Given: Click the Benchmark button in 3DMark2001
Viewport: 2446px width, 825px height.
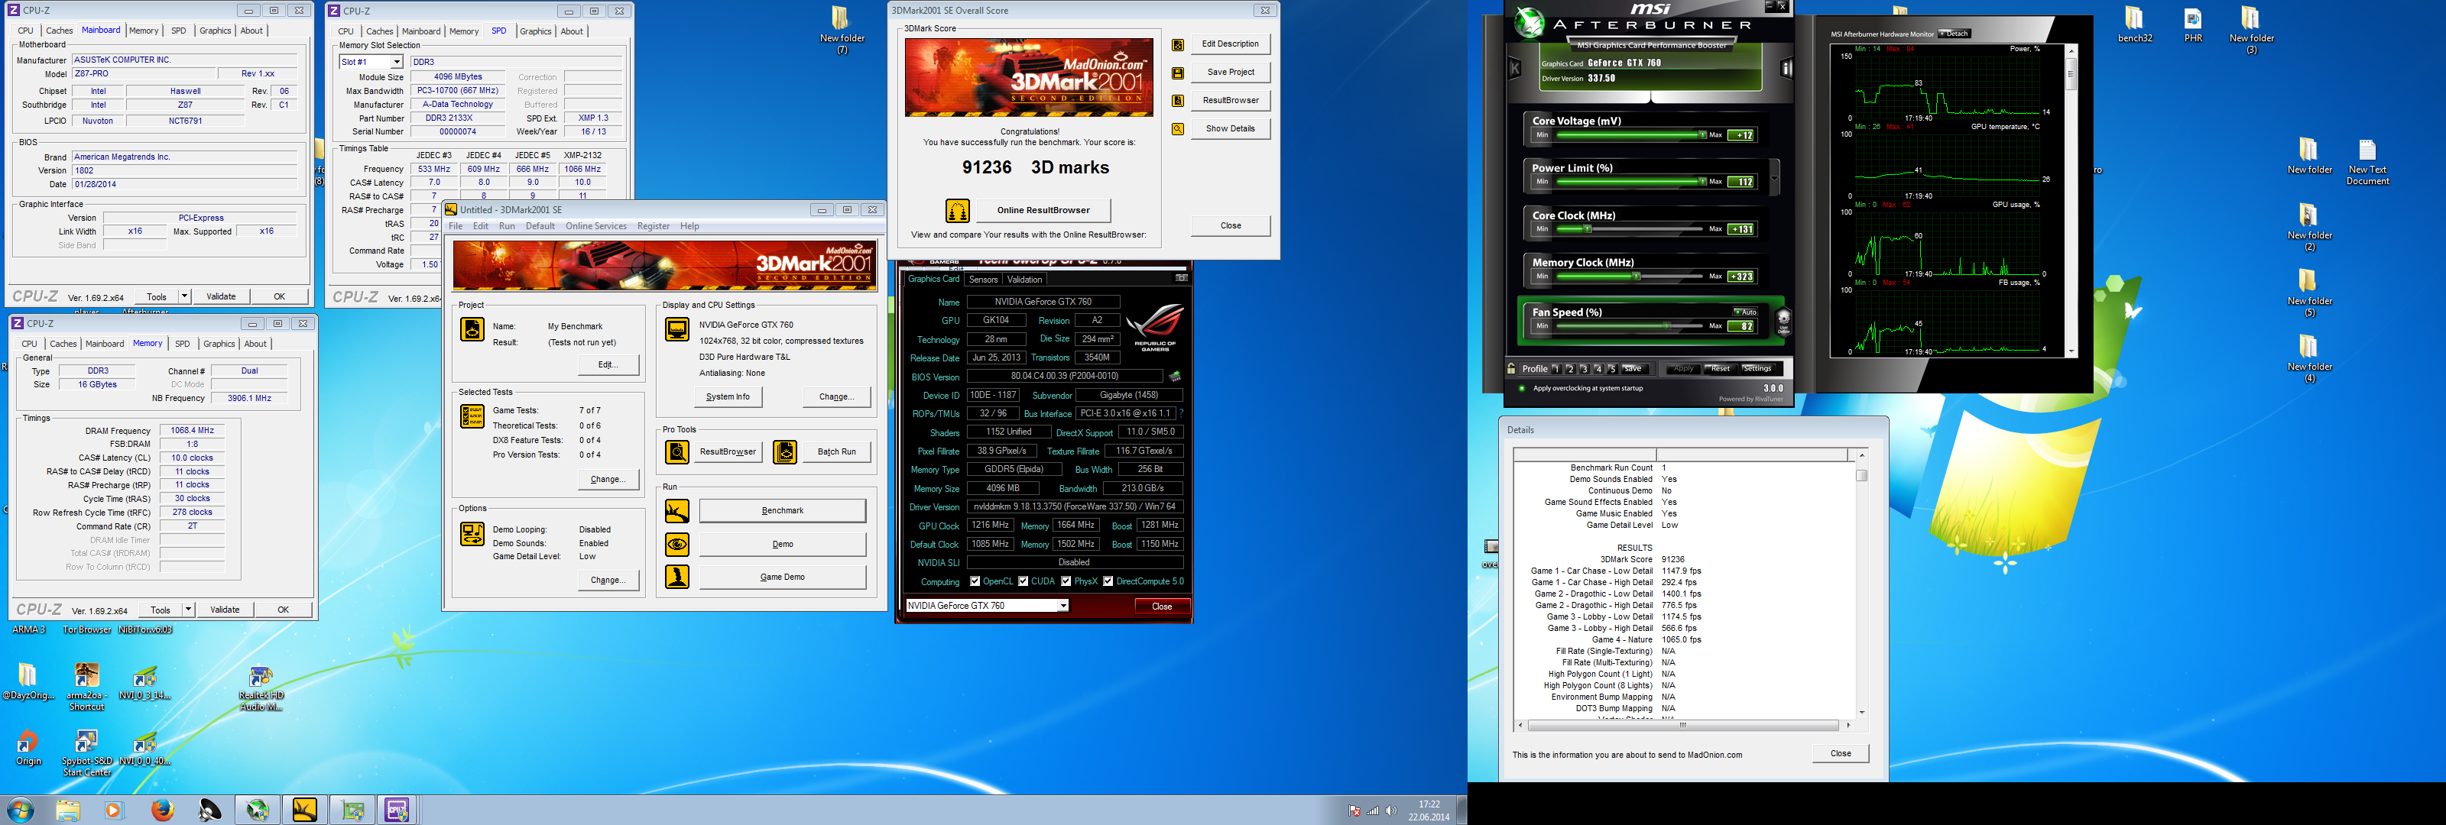Looking at the screenshot, I should click(783, 511).
